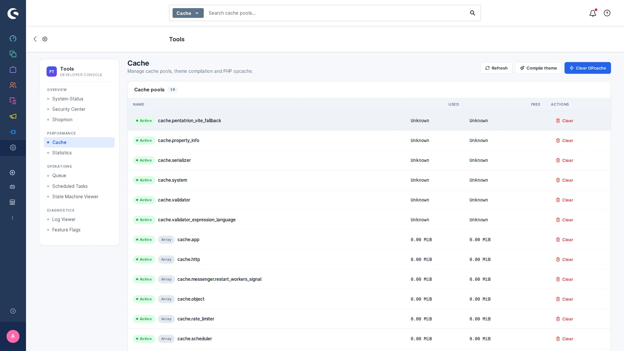Clear cache.validator_expression_language pool
Screen dimensions: 624x351
[565, 220]
